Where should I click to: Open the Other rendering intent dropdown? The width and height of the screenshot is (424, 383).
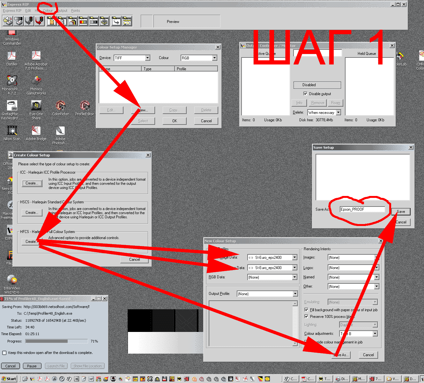pos(377,287)
